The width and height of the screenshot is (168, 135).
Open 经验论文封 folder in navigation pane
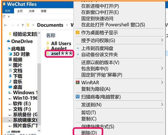[x=25, y=34]
